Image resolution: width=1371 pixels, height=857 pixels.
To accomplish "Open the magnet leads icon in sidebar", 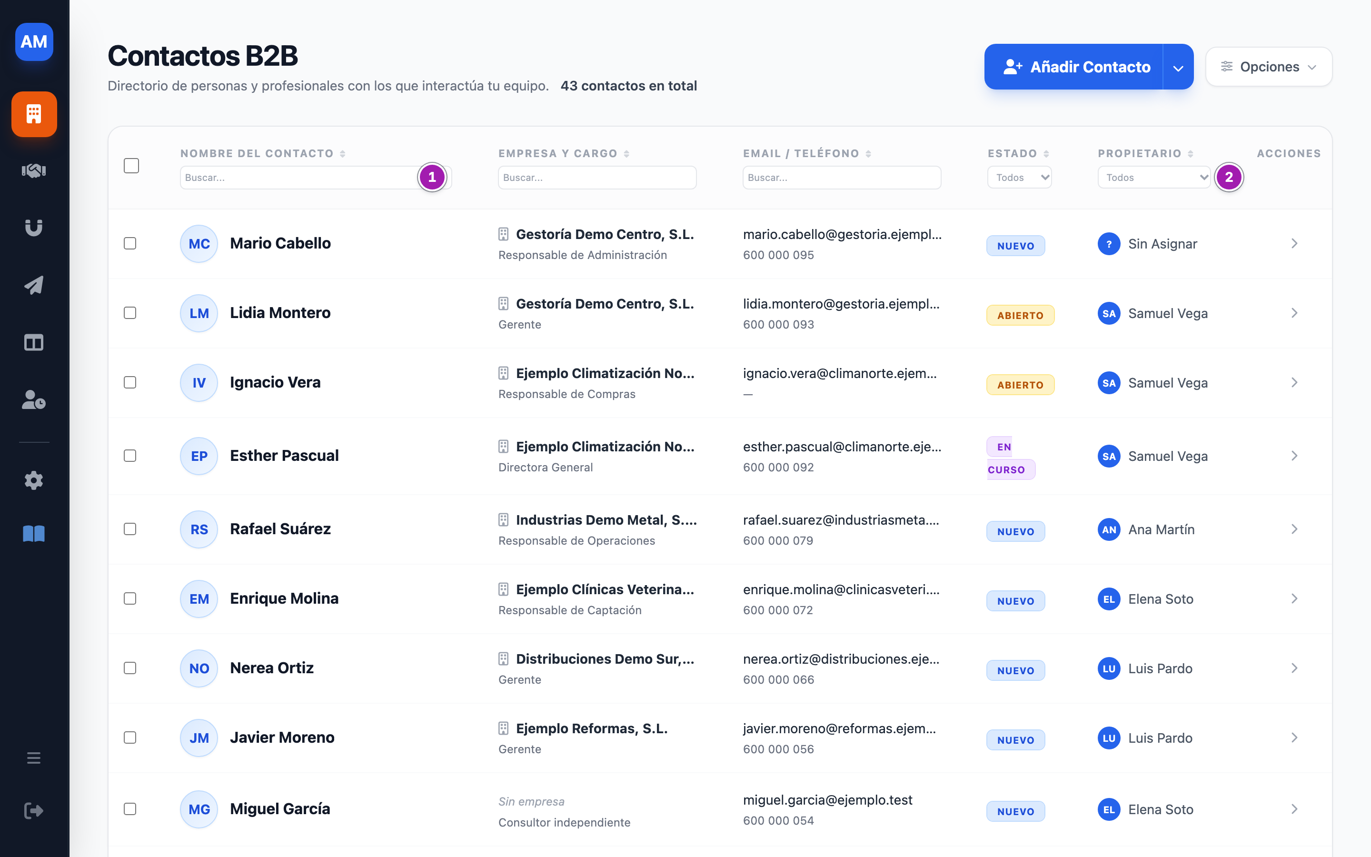I will click(x=34, y=228).
